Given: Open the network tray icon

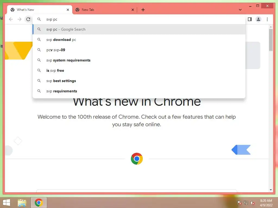Looking at the screenshot, I should click(x=246, y=203).
